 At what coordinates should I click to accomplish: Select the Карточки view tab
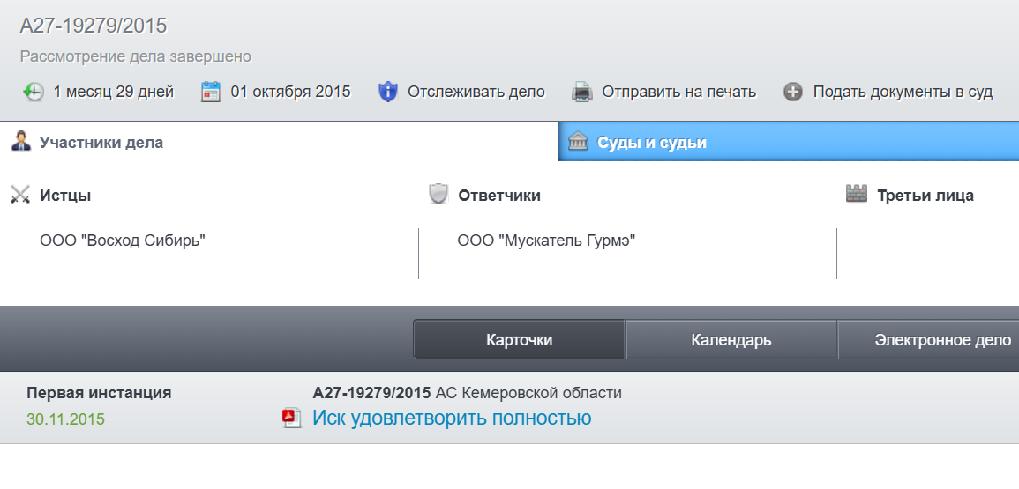click(520, 339)
